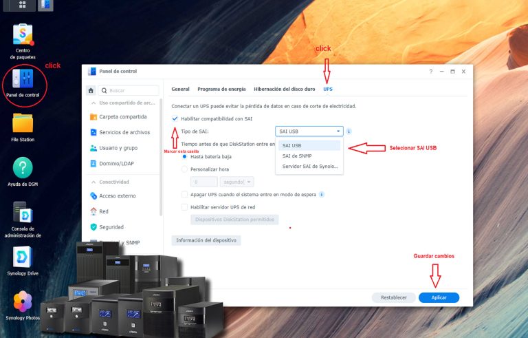Open Synology Drive desktop icon
The height and width of the screenshot is (338, 528).
(23, 257)
